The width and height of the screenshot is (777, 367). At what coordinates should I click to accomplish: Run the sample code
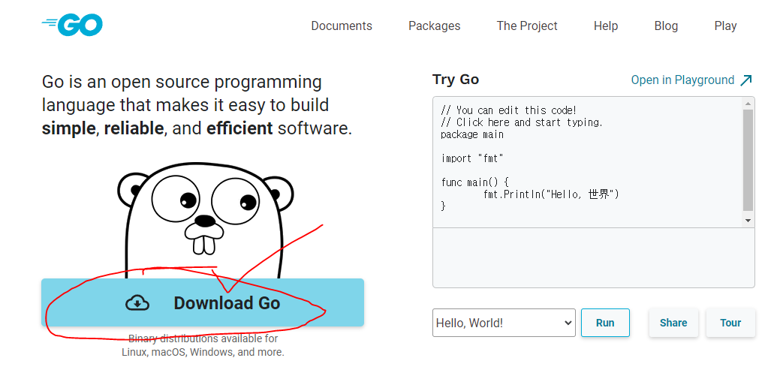coord(605,323)
